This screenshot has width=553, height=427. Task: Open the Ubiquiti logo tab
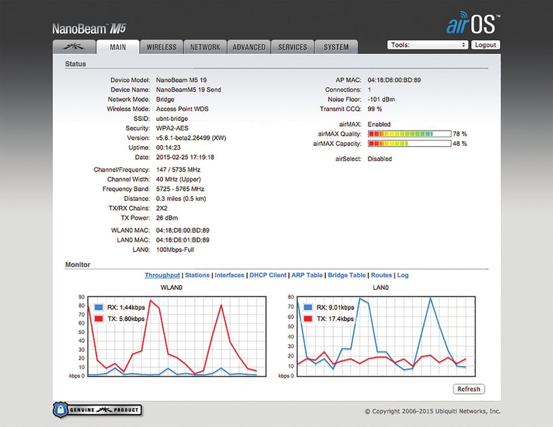click(74, 47)
